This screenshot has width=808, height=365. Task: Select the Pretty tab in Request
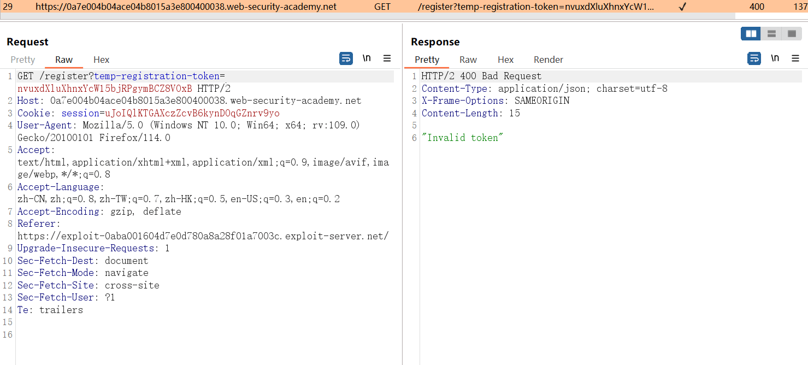pos(23,60)
